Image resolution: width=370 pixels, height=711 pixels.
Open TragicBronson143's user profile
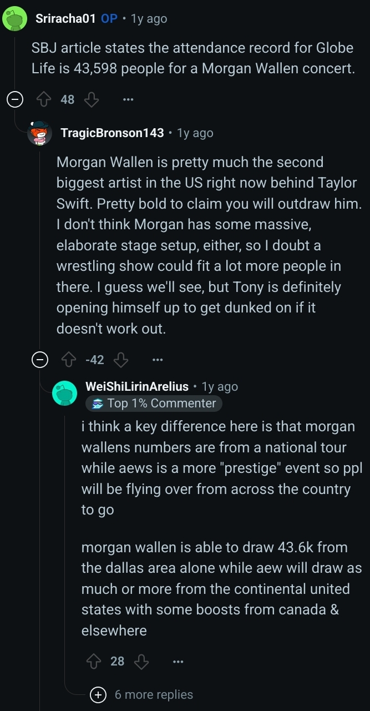pyautogui.click(x=112, y=133)
